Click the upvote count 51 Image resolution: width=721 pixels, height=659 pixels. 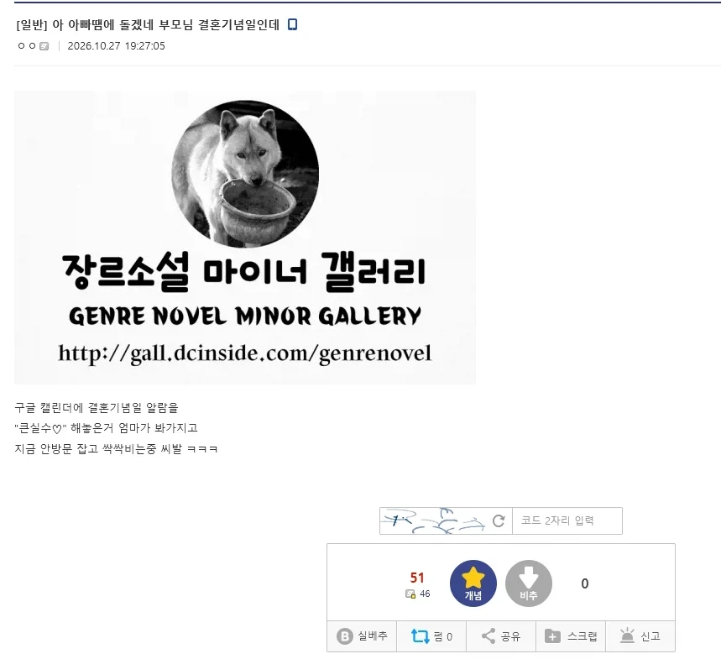[x=417, y=578]
